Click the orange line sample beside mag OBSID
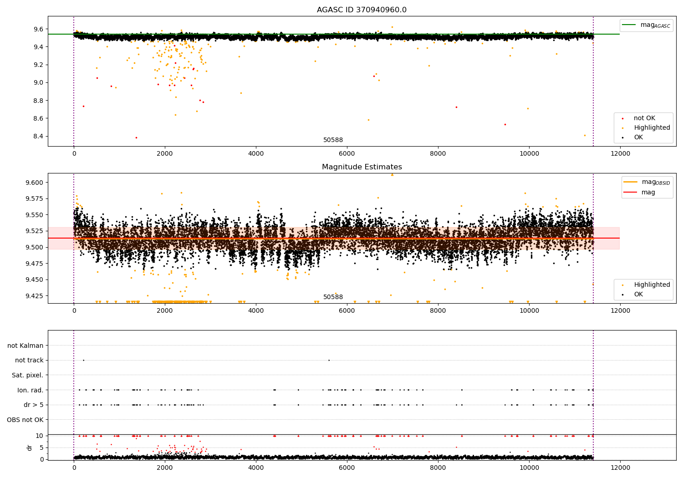Screen dimensions: 683x478 click(x=631, y=182)
